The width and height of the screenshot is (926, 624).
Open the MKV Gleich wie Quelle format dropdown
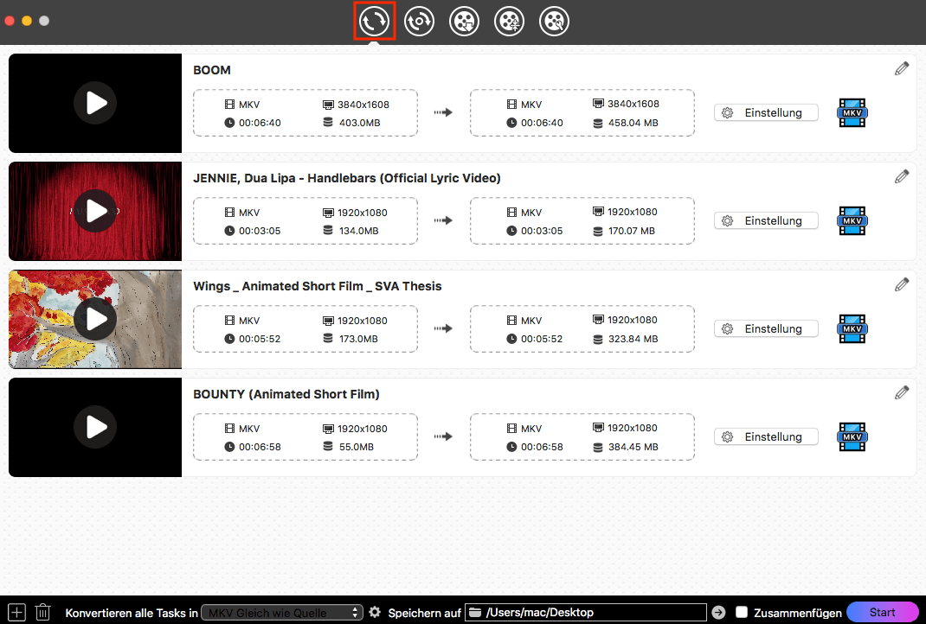click(281, 612)
